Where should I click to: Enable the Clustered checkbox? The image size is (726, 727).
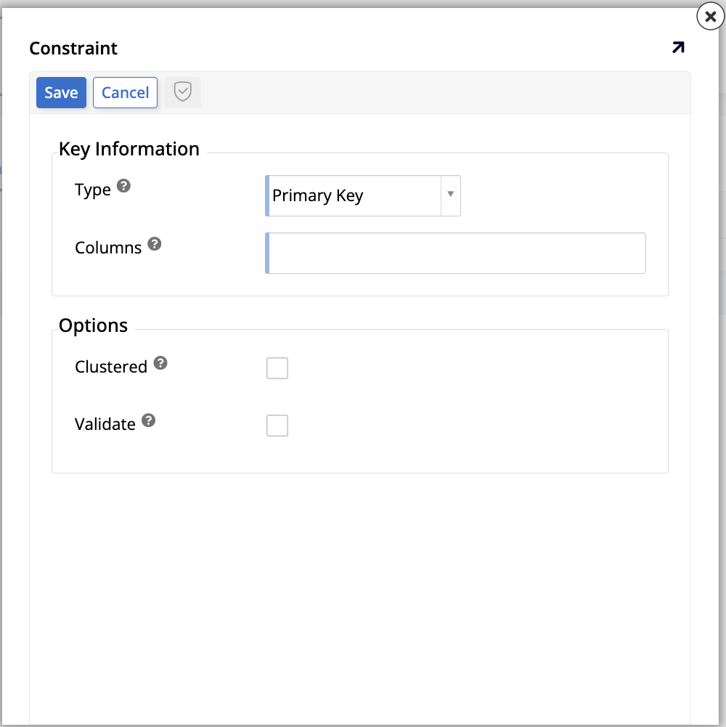click(277, 368)
